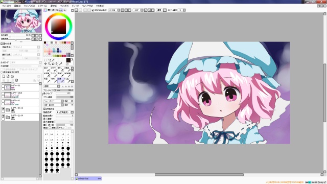The height and width of the screenshot is (184, 327).
Task: Pick the selected brush tool in third row
Action: pos(61,80)
